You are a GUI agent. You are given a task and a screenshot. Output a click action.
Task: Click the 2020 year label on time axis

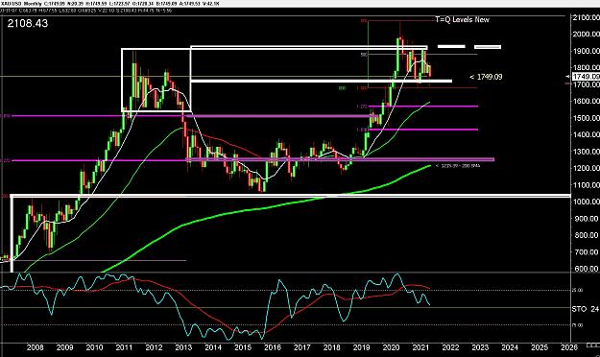pyautogui.click(x=391, y=347)
